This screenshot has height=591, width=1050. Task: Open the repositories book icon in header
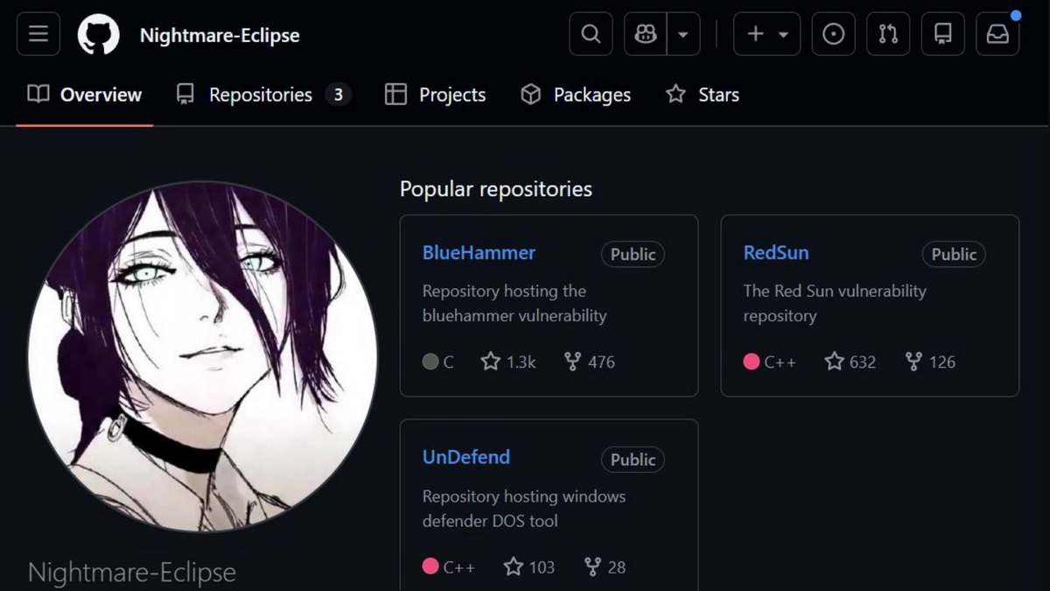coord(943,34)
